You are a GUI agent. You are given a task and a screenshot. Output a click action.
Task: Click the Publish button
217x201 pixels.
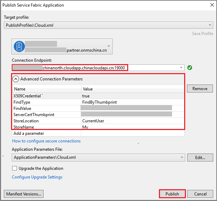(x=172, y=194)
